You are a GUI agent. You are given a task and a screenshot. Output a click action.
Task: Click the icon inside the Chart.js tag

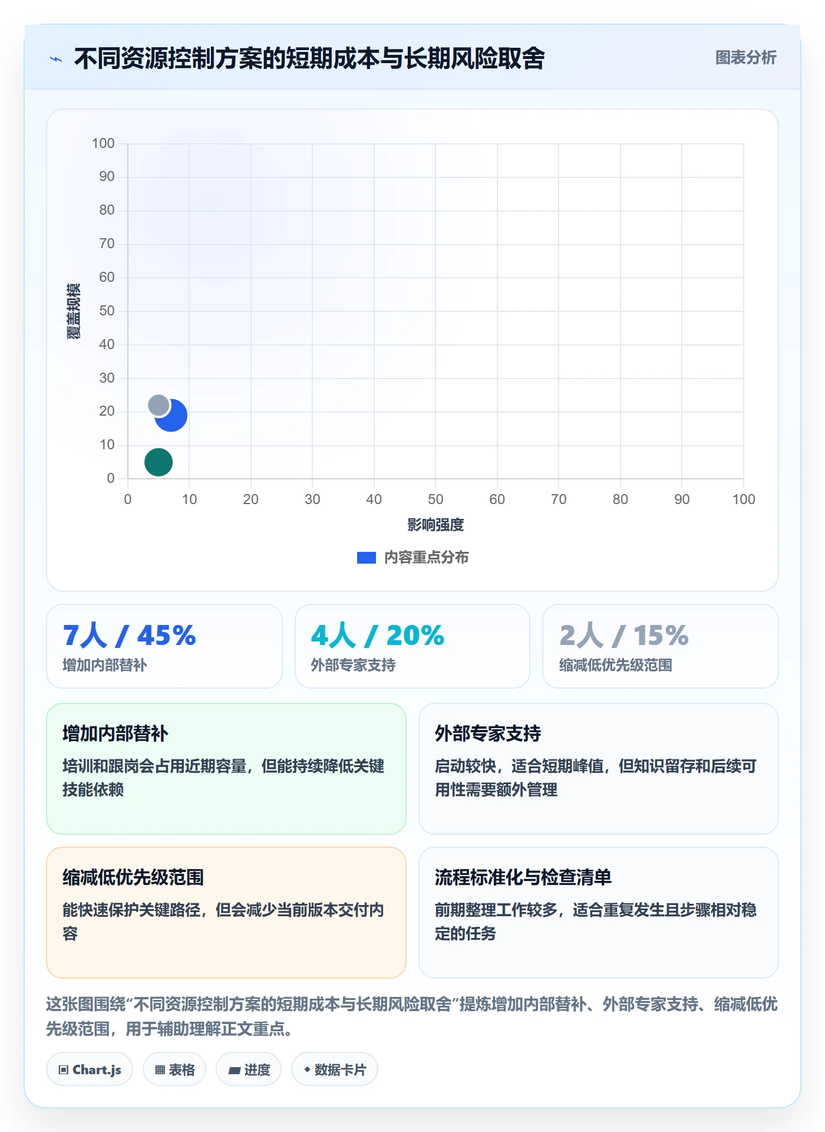64,1070
